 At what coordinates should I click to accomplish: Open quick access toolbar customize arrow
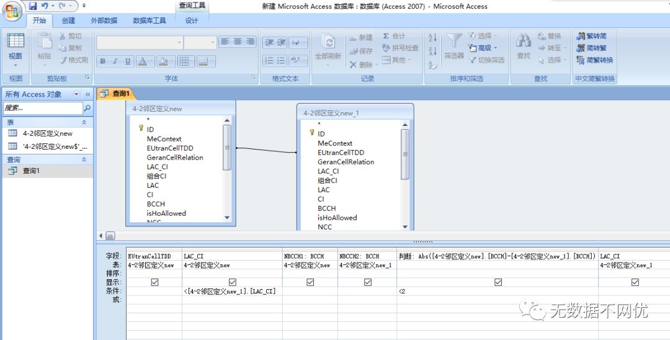(84, 6)
